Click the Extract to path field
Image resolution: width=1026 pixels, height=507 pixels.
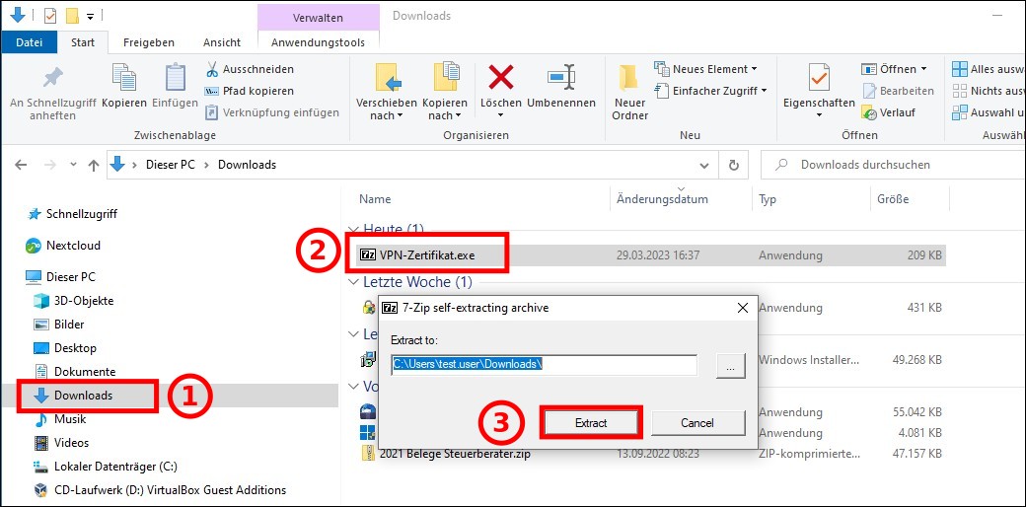coord(543,364)
